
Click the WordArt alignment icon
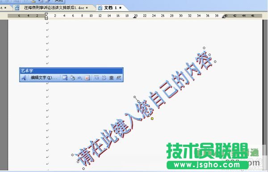pos(111,78)
